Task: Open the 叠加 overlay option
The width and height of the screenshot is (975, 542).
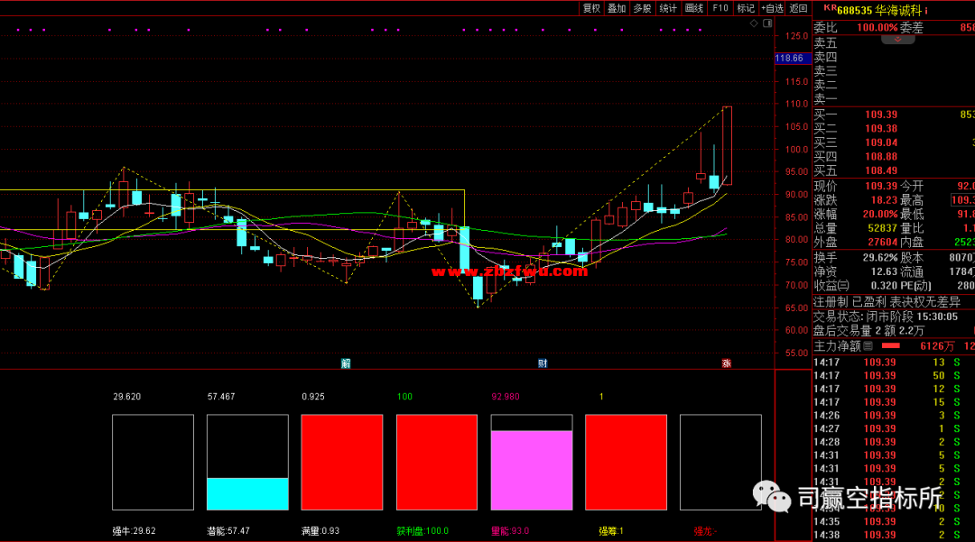Action: tap(617, 8)
